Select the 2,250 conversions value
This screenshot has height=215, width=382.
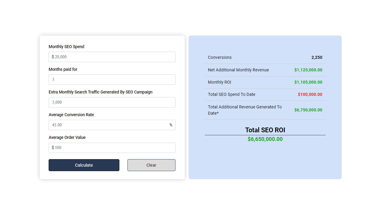tap(317, 57)
